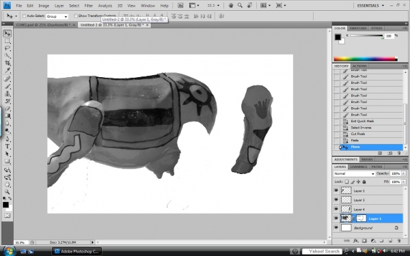Viewport: 410px width, 256px height.
Task: Hide the Background layer eye icon
Action: pyautogui.click(x=336, y=228)
